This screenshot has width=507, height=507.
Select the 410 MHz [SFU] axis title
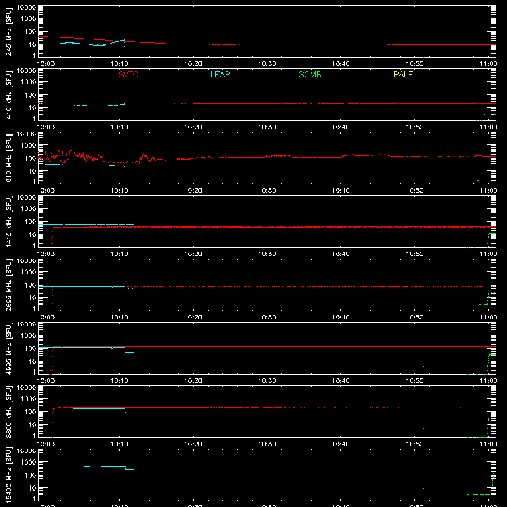click(8, 94)
